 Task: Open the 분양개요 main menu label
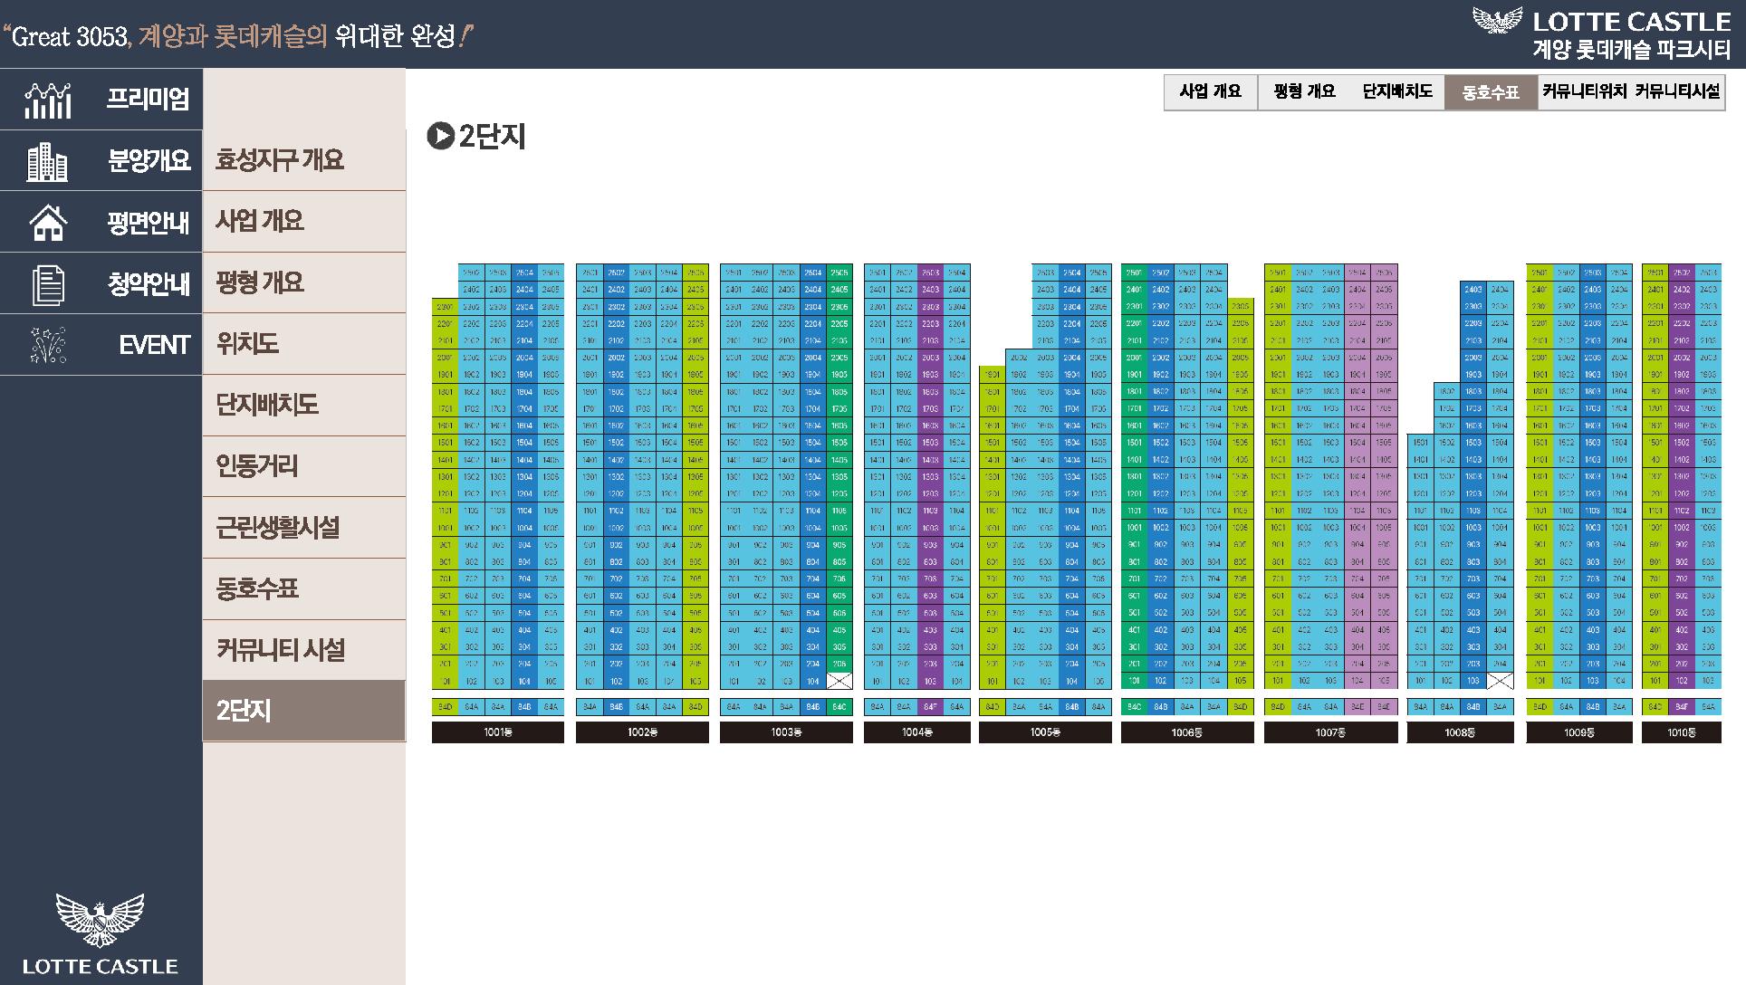coord(149,160)
